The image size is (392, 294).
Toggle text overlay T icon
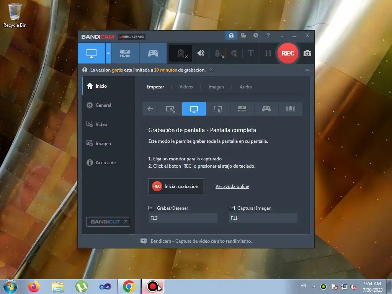[x=250, y=53]
